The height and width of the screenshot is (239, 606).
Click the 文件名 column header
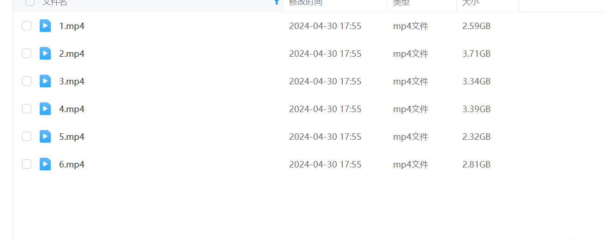click(55, 2)
